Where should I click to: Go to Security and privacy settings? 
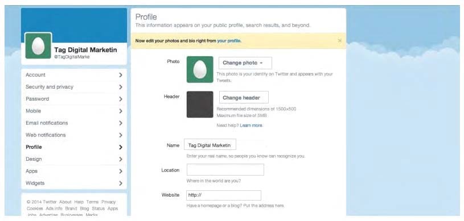pos(74,87)
